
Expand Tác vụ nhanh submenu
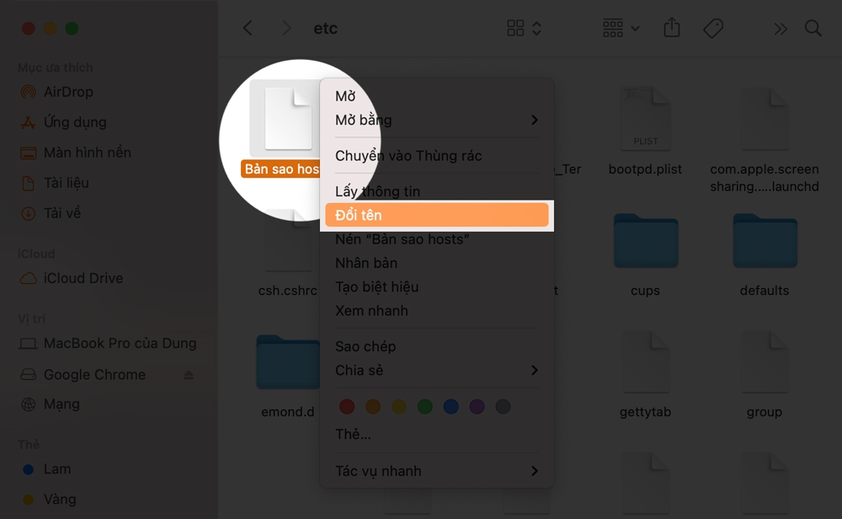pos(436,471)
